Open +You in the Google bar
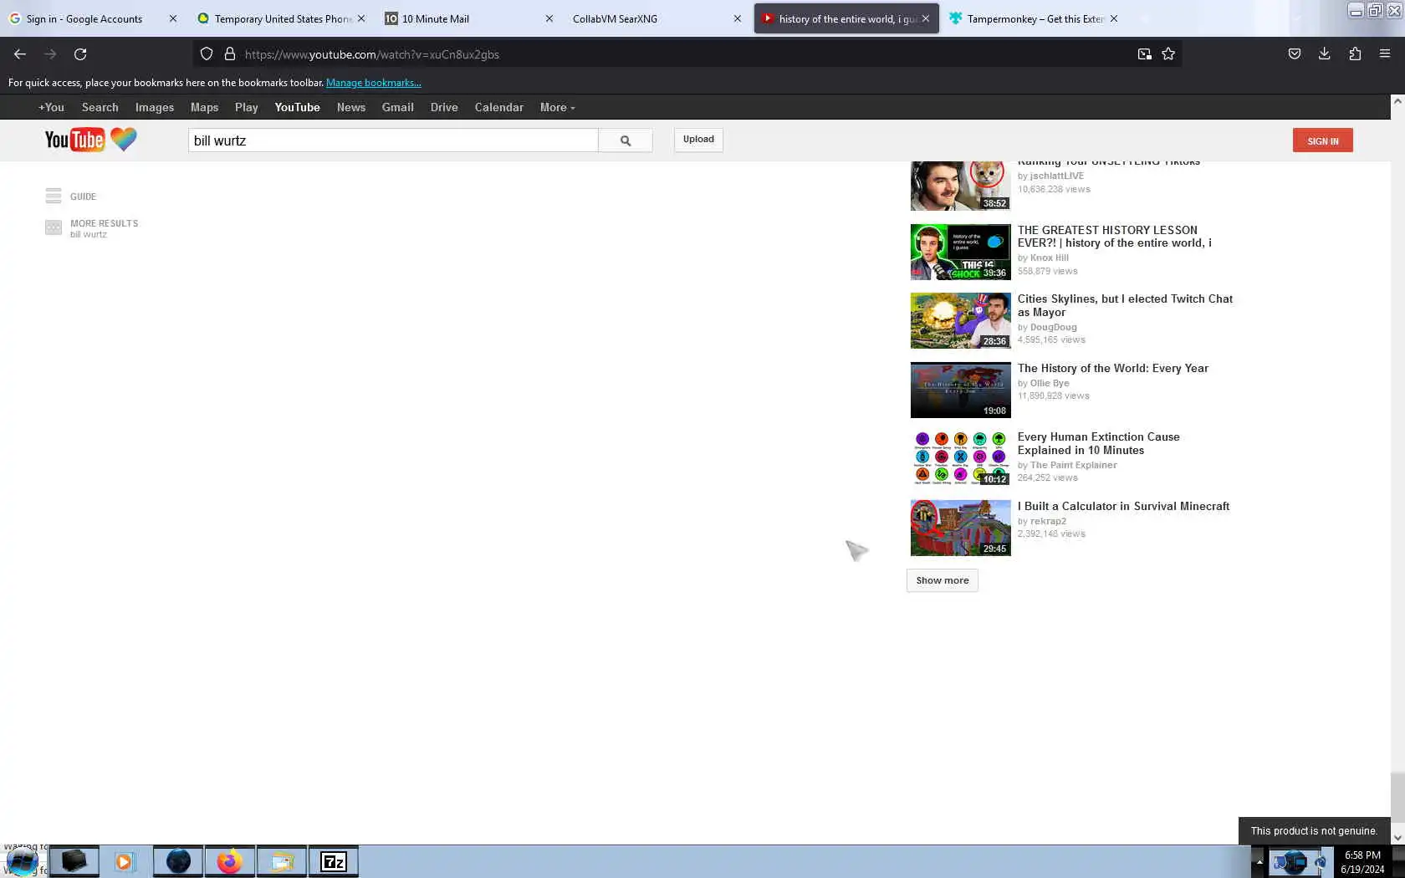The image size is (1405, 878). click(51, 107)
